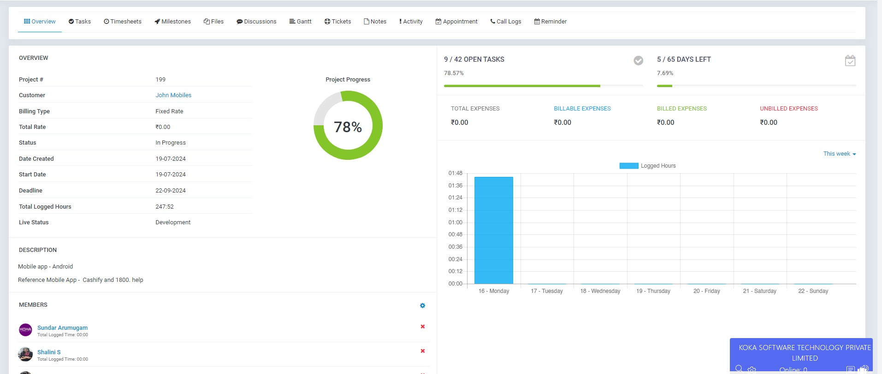The image size is (882, 374).
Task: Remove Shalini S from project members
Action: click(x=422, y=351)
